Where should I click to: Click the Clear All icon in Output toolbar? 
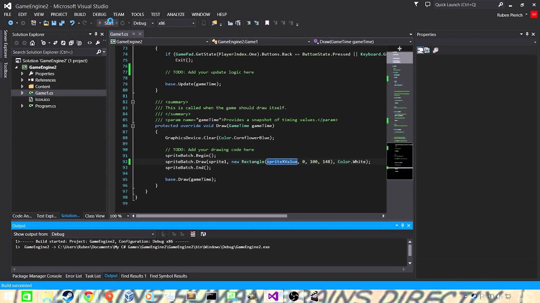tap(193, 234)
